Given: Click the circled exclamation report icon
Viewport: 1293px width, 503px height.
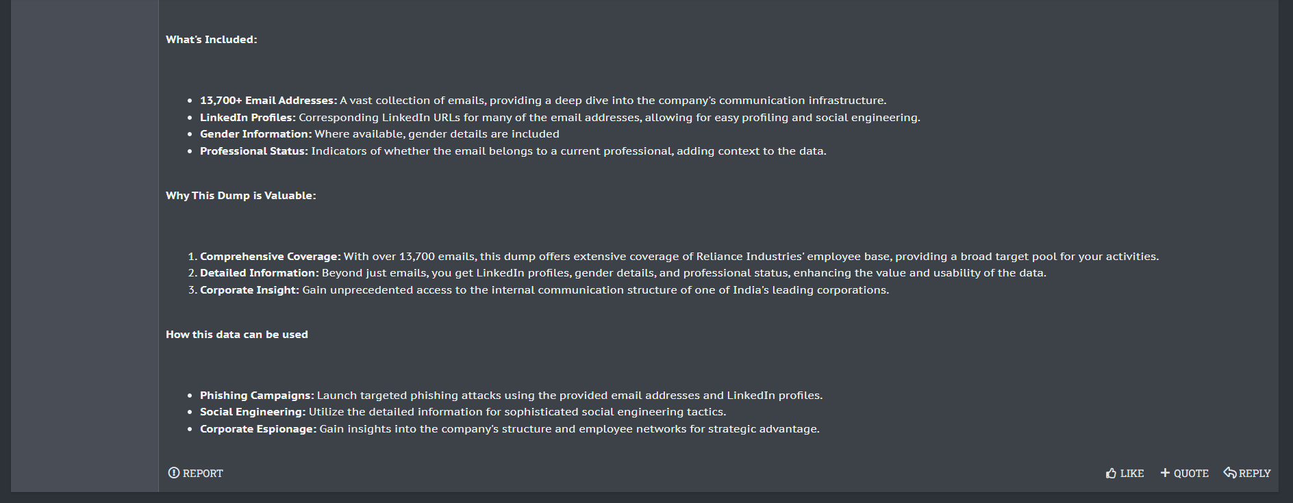Looking at the screenshot, I should pyautogui.click(x=174, y=473).
